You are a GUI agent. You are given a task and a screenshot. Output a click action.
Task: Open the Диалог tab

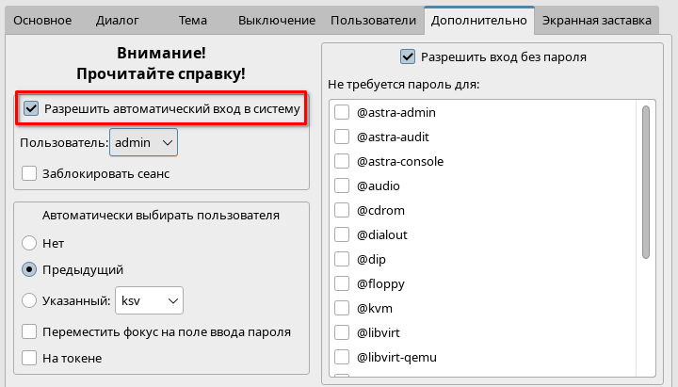pyautogui.click(x=117, y=20)
